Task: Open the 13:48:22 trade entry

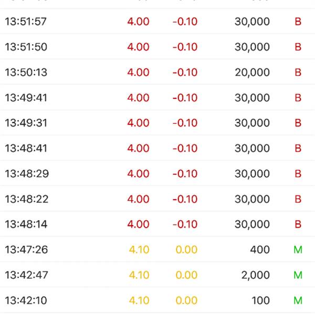Action: (157, 199)
